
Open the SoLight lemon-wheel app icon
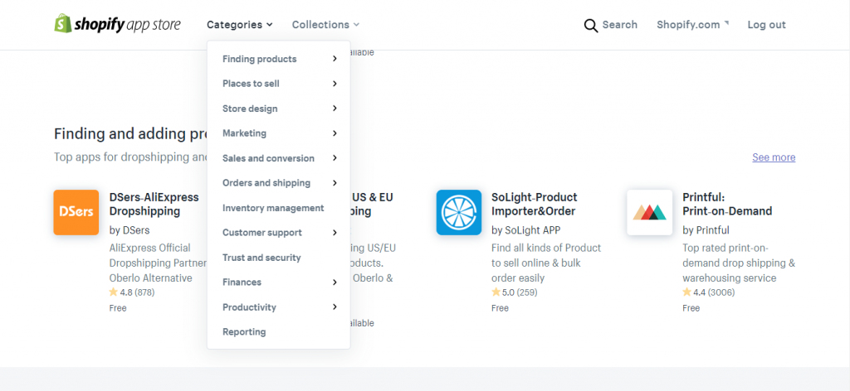click(x=458, y=212)
